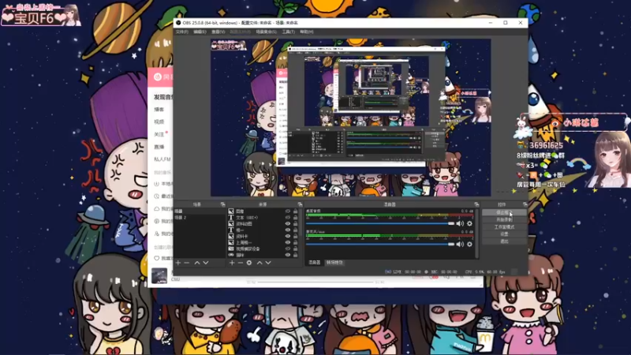631x355 pixels.
Task: Lock the first image source
Action: pyautogui.click(x=295, y=211)
